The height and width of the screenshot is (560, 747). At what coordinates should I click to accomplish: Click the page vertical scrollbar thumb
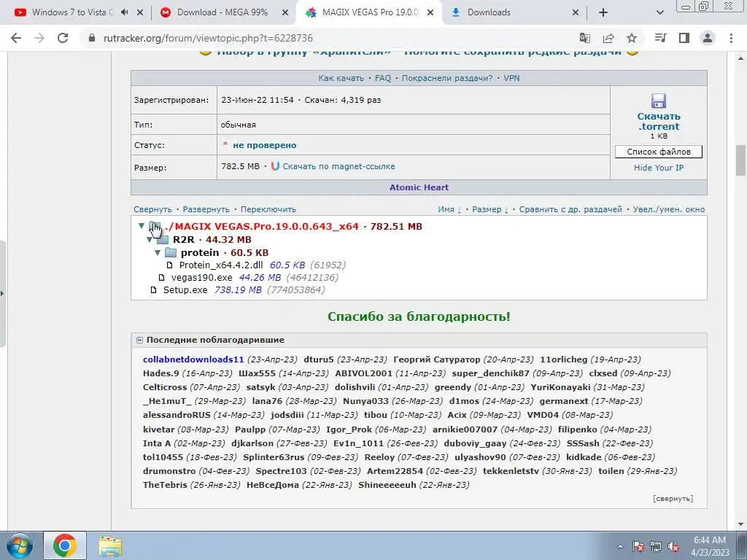(740, 160)
